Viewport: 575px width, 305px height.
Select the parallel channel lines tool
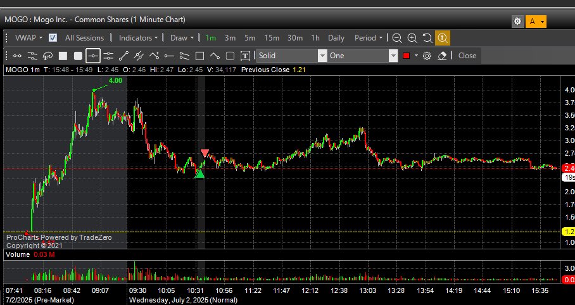(x=139, y=56)
